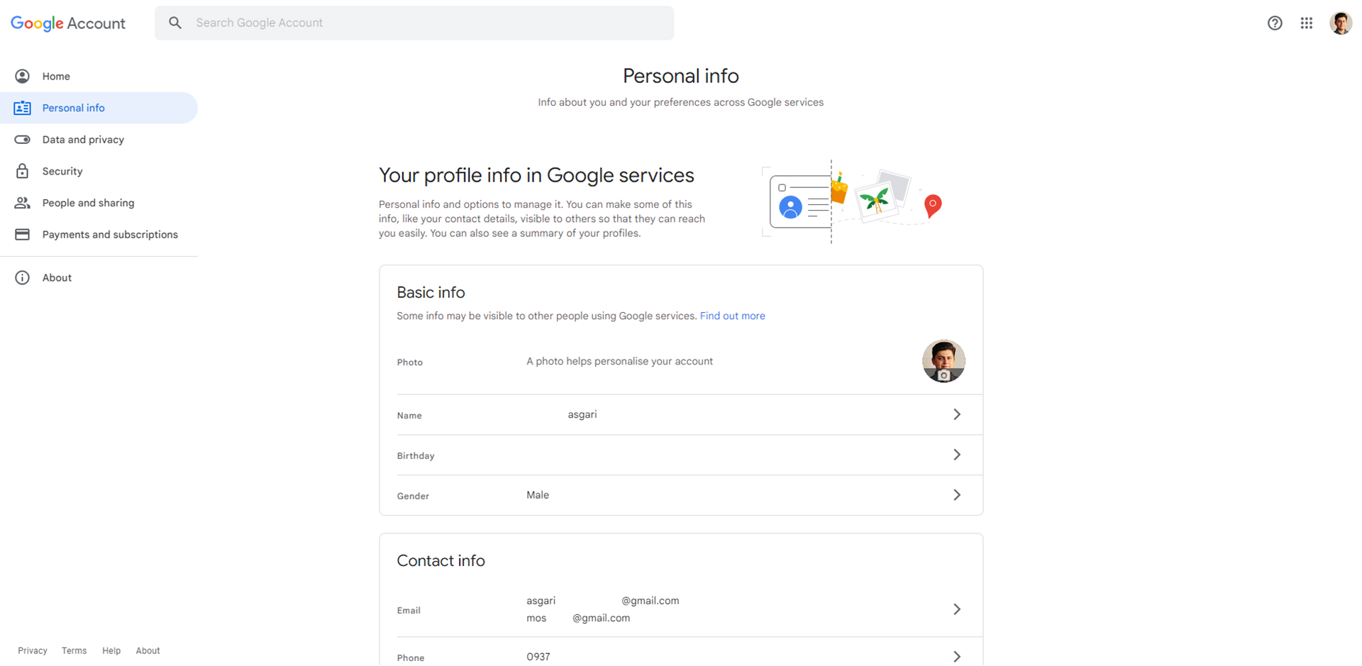Open the account avatar in top right
Viewport: 1362px width, 666px height.
(x=1341, y=23)
